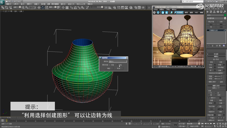The image size is (227, 128).
Task: Click 取消 in the create shape dialog
Action: click(x=119, y=68)
